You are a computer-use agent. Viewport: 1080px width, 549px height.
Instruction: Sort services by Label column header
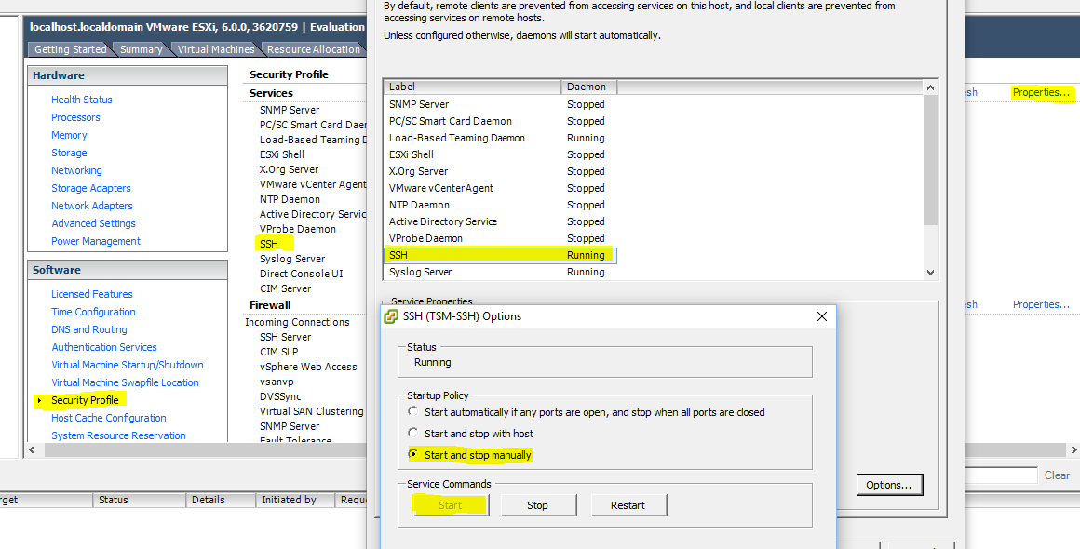coord(473,87)
